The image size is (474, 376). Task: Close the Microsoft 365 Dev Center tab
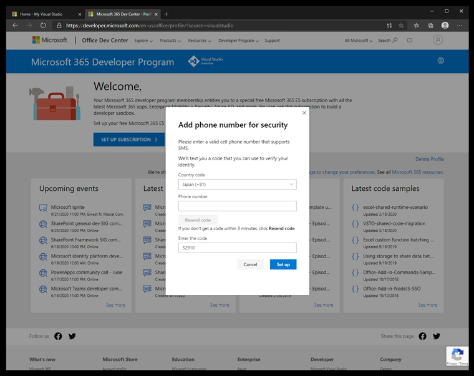157,14
